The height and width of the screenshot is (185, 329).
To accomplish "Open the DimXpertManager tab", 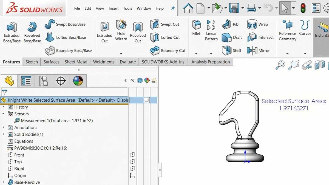I will pyautogui.click(x=61, y=81).
